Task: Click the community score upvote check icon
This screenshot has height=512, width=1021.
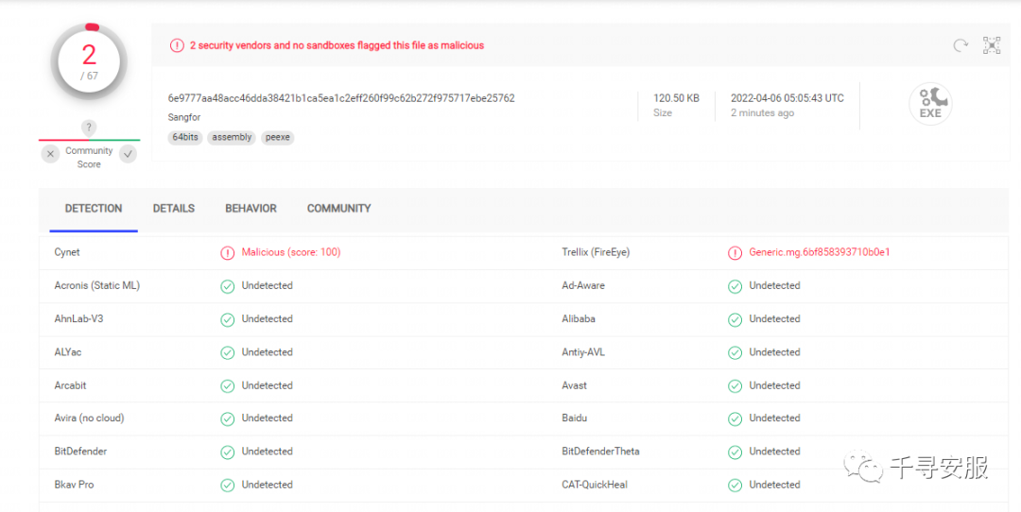Action: 129,154
